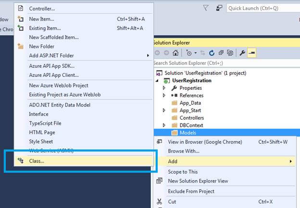Screen dimensions: 300x208
Task: Click the feedback icon beside Quick Launch
Action: tap(219, 8)
